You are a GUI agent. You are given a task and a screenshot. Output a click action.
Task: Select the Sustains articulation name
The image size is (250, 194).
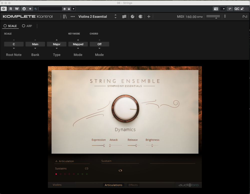click(x=61, y=168)
